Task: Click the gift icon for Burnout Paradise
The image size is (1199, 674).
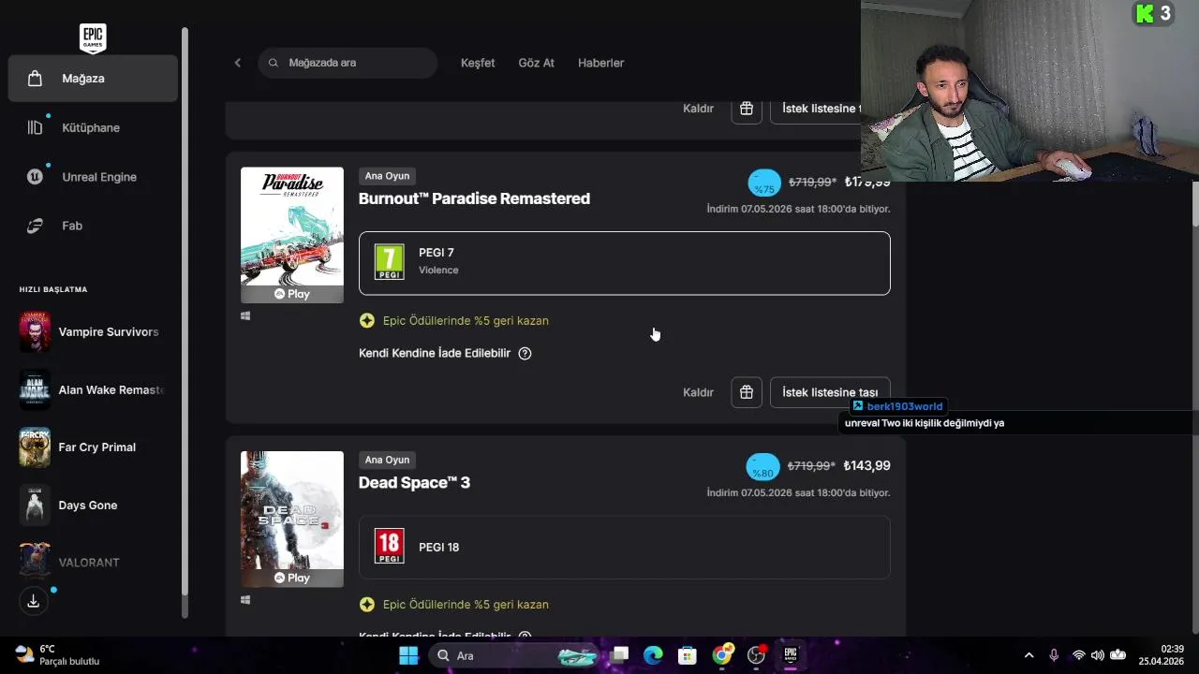Action: tap(747, 392)
